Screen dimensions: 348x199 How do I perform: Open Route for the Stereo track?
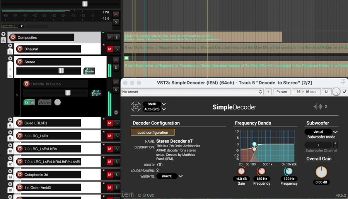tap(89, 71)
